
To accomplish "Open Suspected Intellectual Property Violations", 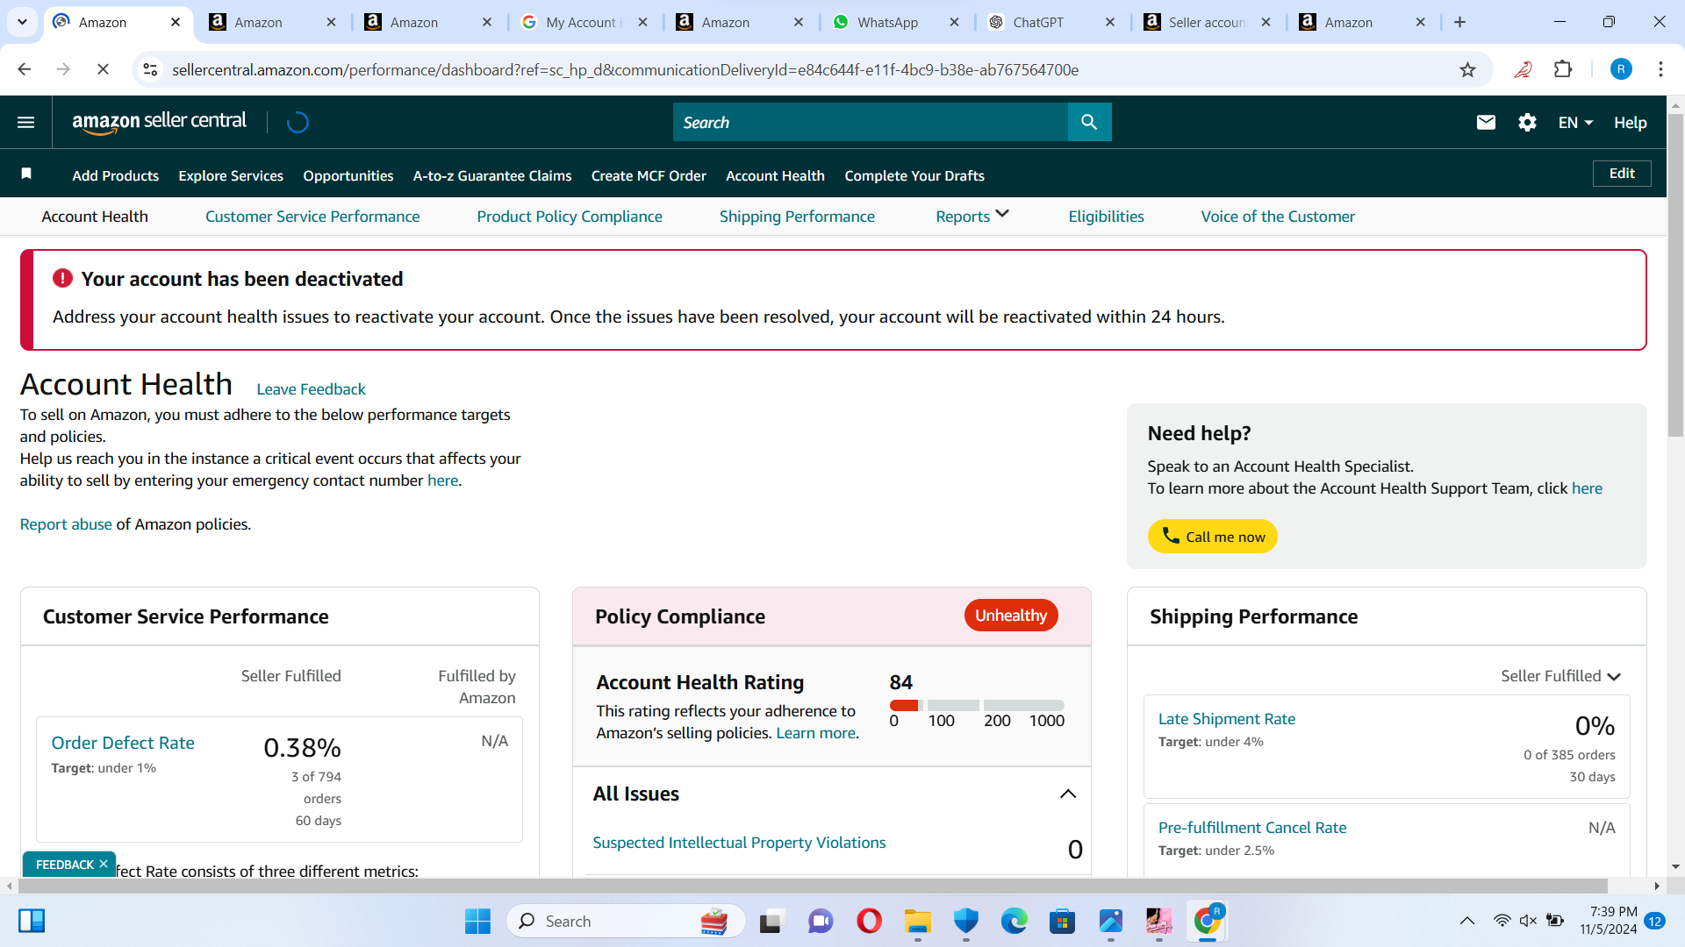I will click(x=739, y=842).
